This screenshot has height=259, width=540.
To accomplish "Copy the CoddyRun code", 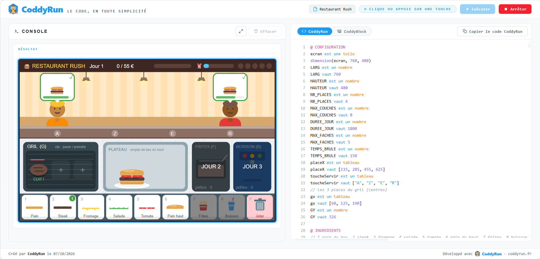I will pyautogui.click(x=492, y=31).
